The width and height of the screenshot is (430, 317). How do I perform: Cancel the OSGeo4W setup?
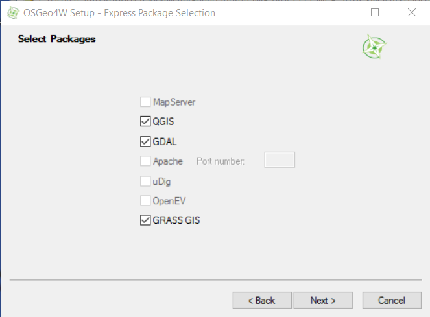(392, 300)
